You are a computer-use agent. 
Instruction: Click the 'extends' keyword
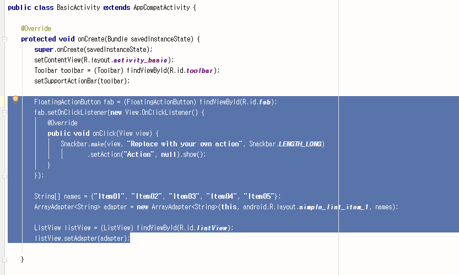tap(116, 8)
